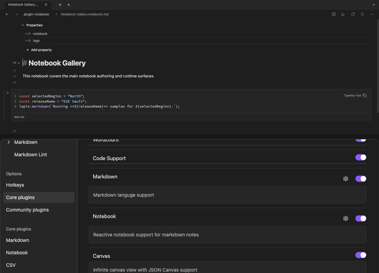The image size is (379, 273).
Task: Click the 'This notebook covers' paragraph
Action: (89, 76)
